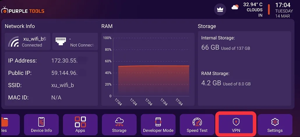Viewport: 300px width, 137px height.
Task: Click the CLOUDS weather condition text
Action: tap(255, 10)
